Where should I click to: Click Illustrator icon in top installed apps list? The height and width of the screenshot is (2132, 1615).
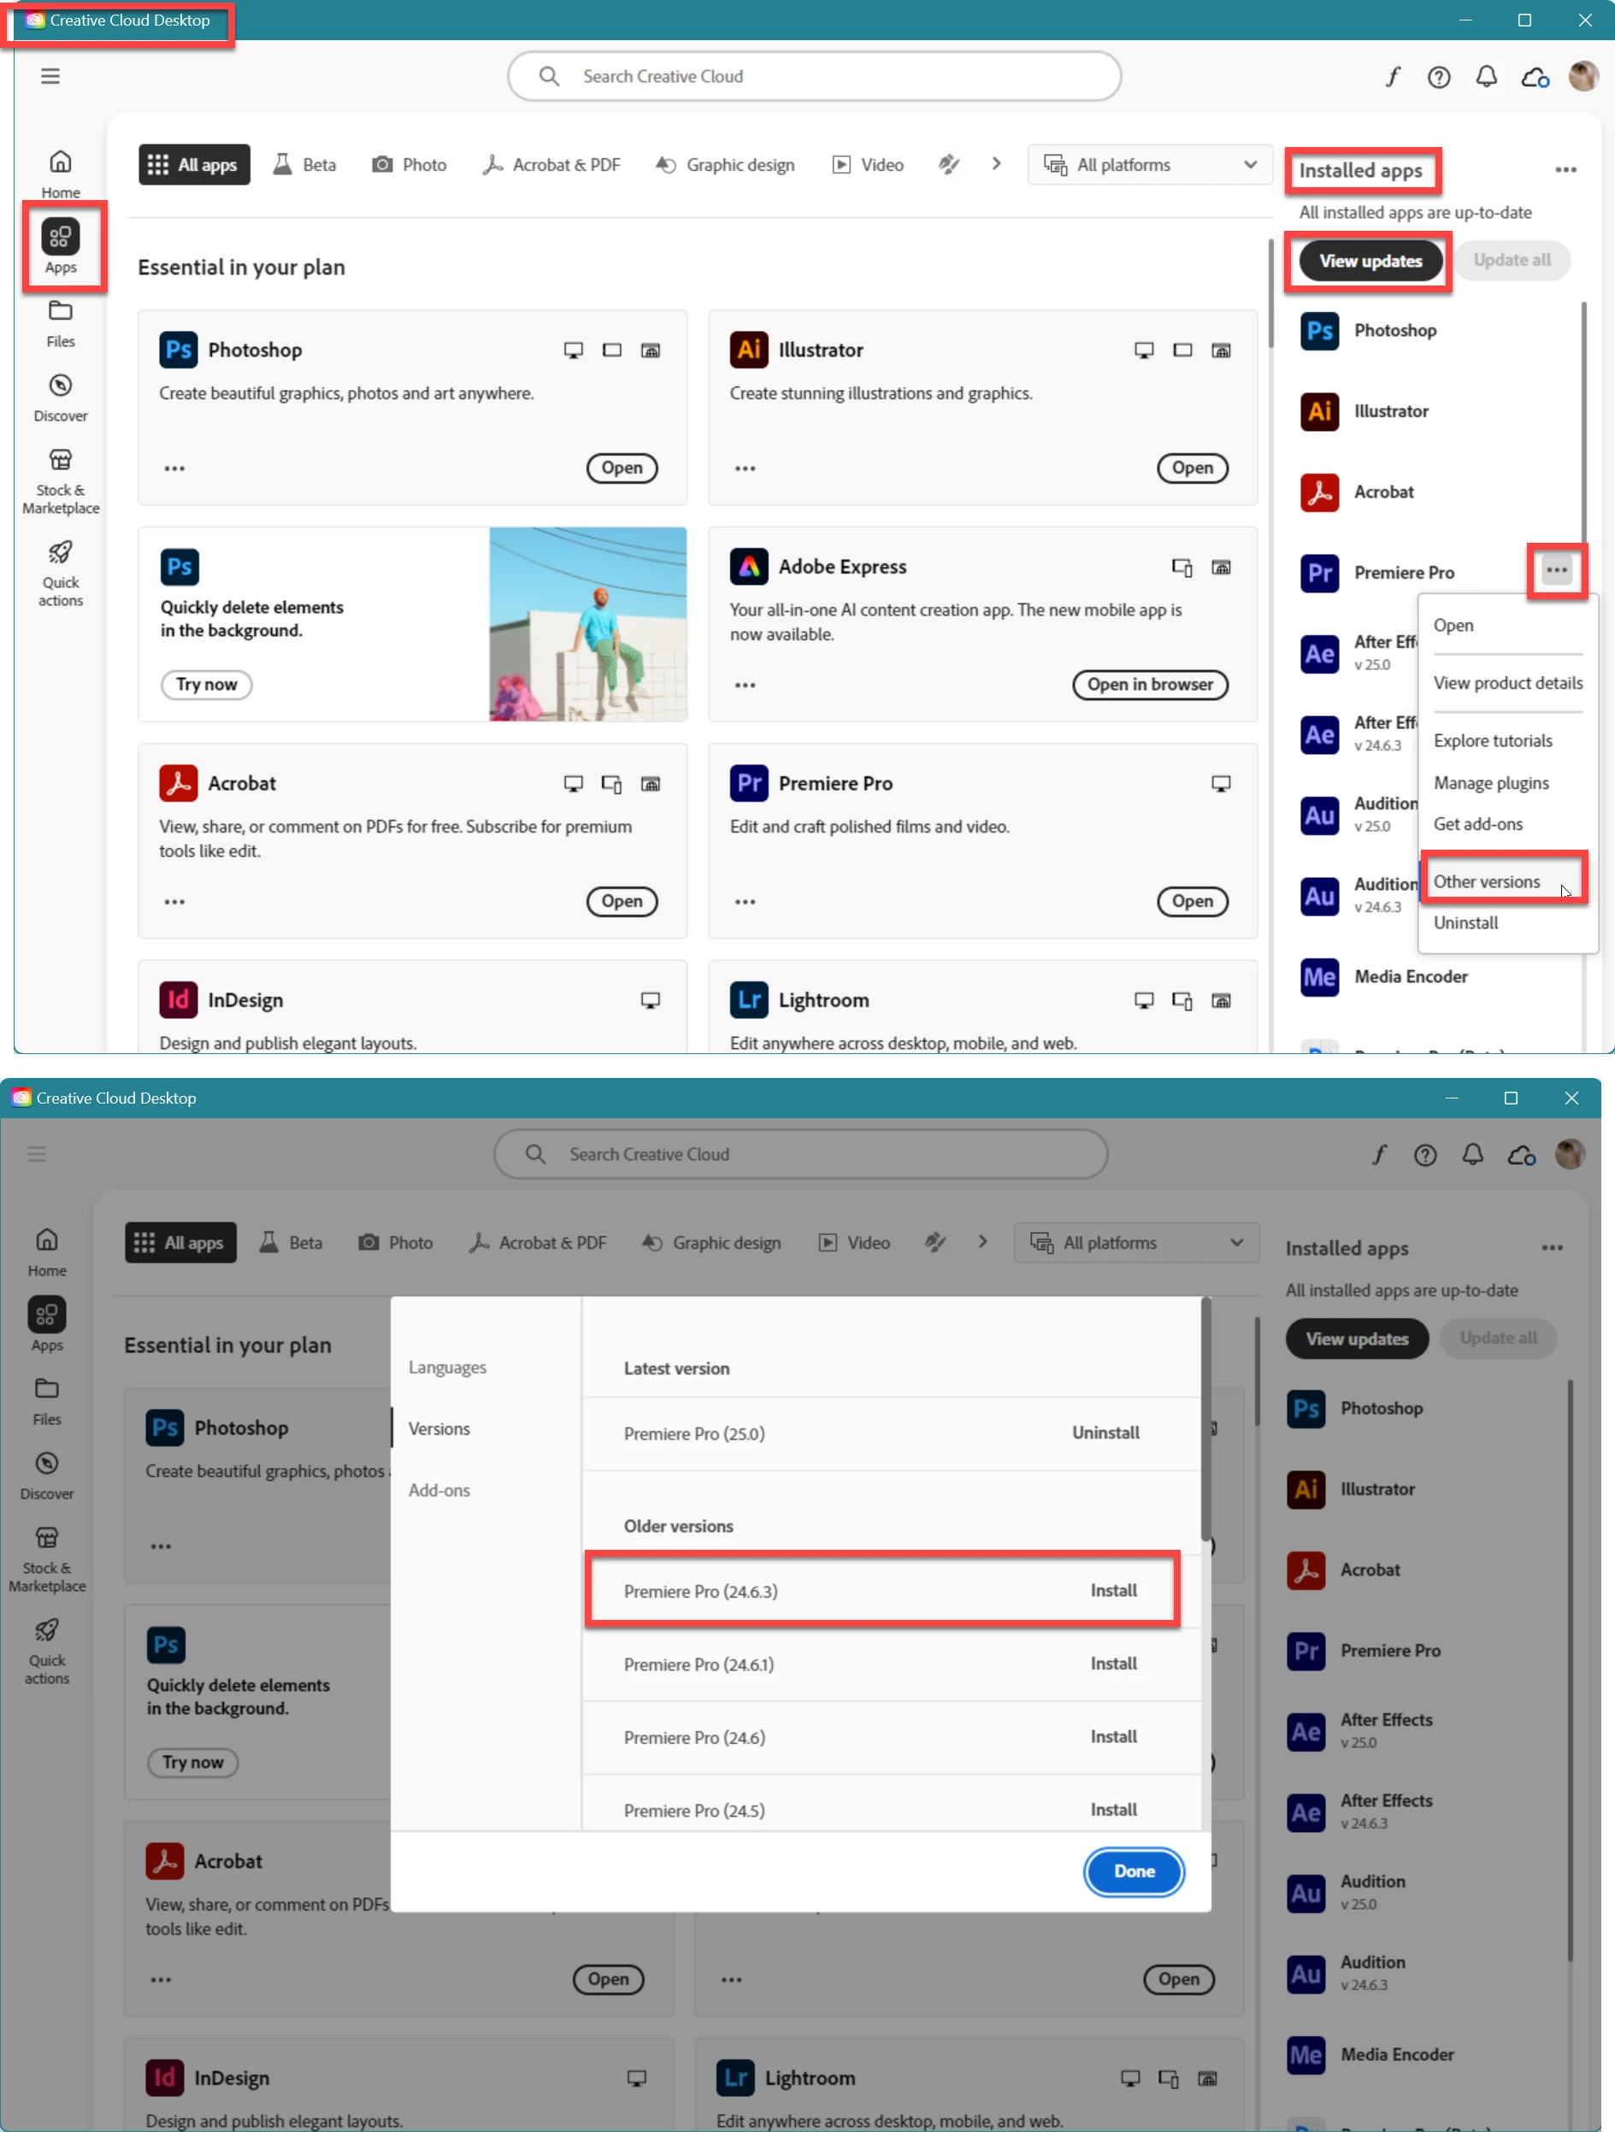coord(1319,411)
